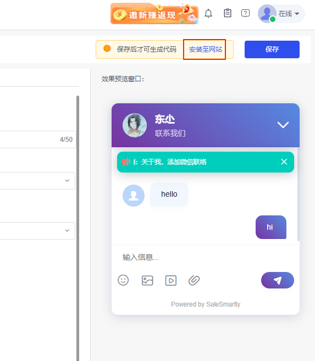
Task: Open the help question mark icon
Action: coord(245,13)
